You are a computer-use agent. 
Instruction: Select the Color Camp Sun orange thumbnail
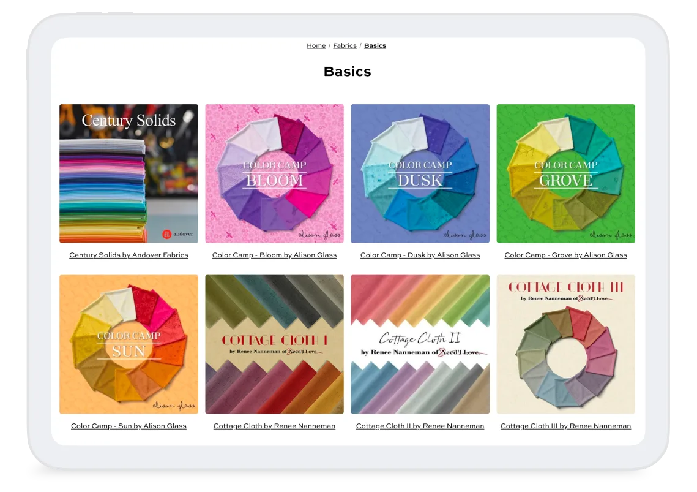[129, 344]
